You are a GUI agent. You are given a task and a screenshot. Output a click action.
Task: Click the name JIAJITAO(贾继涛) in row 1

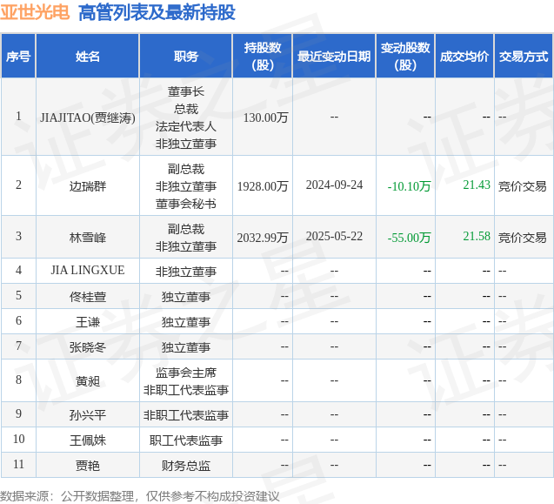click(88, 118)
